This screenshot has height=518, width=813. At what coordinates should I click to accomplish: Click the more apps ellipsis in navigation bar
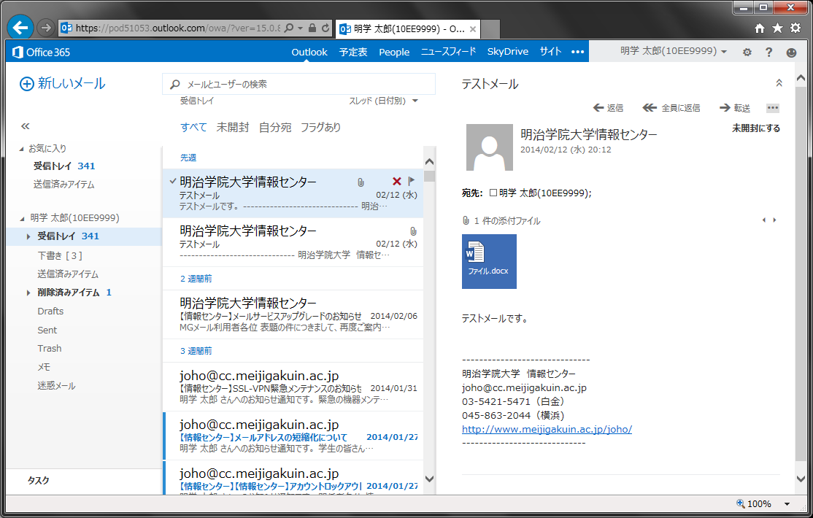577,52
